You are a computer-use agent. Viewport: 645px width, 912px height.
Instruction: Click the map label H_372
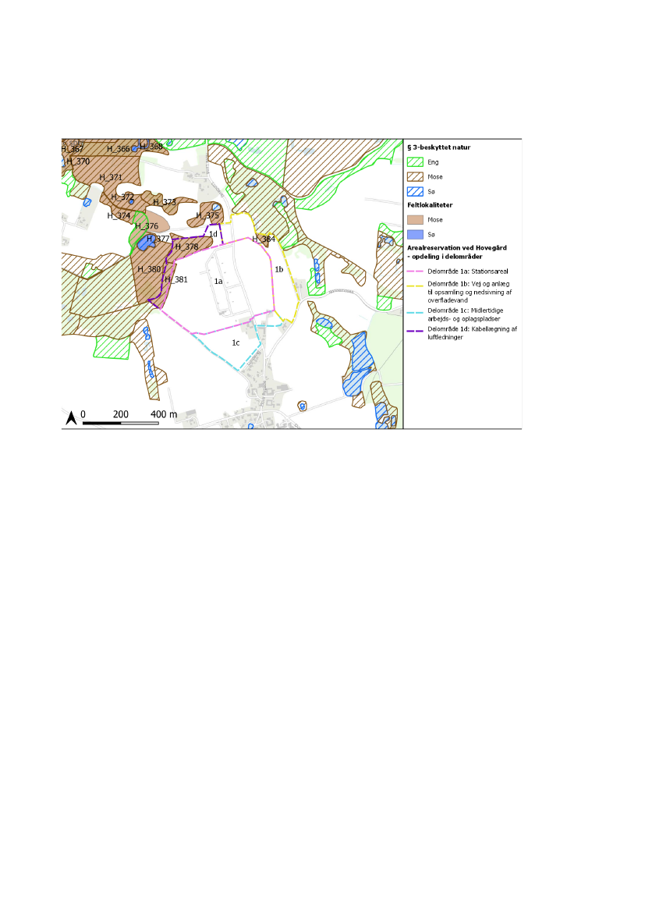pyautogui.click(x=122, y=197)
